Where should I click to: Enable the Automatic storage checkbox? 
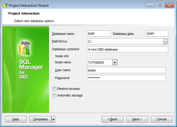click(x=54, y=96)
